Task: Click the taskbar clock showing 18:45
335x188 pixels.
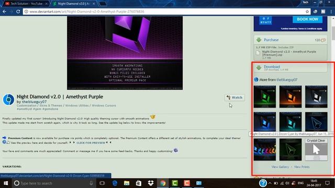Action: tap(314, 183)
